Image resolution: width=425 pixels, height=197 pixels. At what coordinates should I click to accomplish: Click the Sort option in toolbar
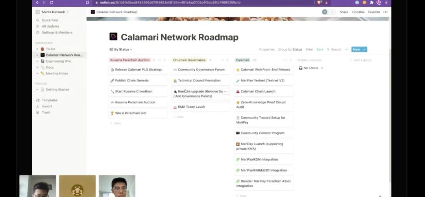[x=320, y=49]
